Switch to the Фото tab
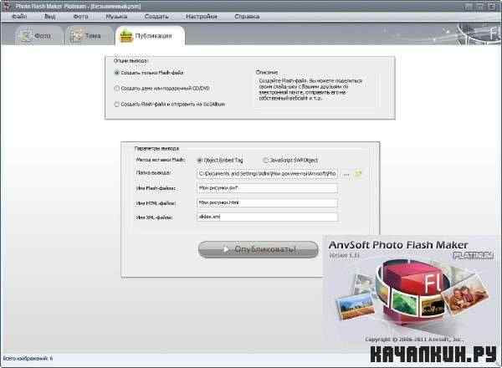Screen dimensions: 502x368 pos(38,35)
